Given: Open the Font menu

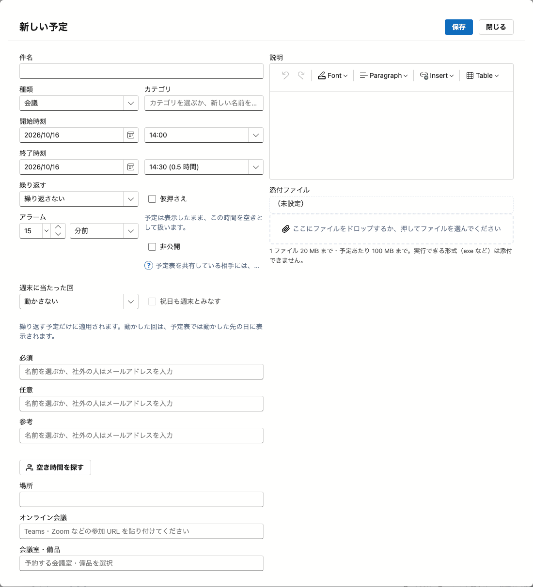Looking at the screenshot, I should point(333,75).
